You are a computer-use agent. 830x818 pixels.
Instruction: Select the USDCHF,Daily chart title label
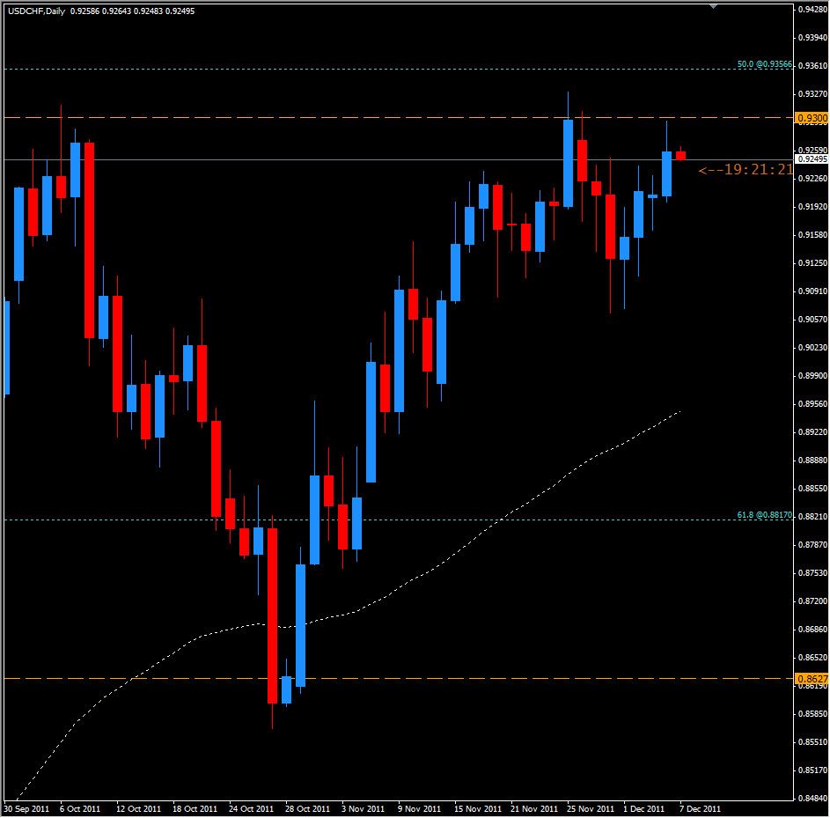point(34,11)
